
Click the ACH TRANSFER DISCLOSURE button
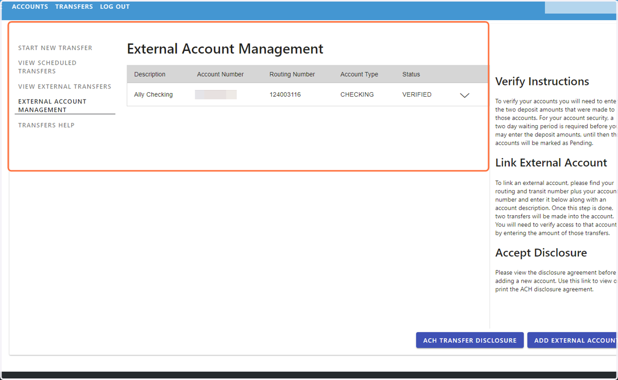coord(470,340)
